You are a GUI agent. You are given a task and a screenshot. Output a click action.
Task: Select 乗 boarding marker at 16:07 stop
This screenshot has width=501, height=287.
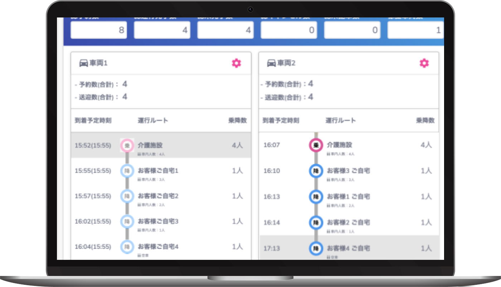pyautogui.click(x=316, y=145)
